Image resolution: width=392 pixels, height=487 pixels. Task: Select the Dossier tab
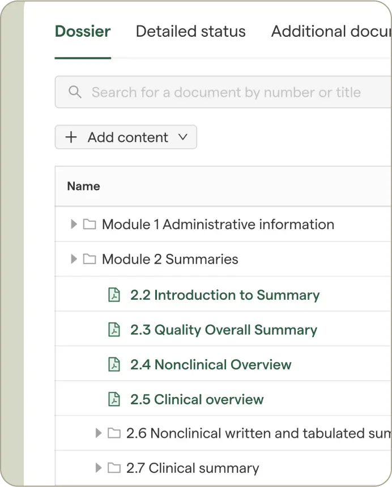[x=83, y=32]
